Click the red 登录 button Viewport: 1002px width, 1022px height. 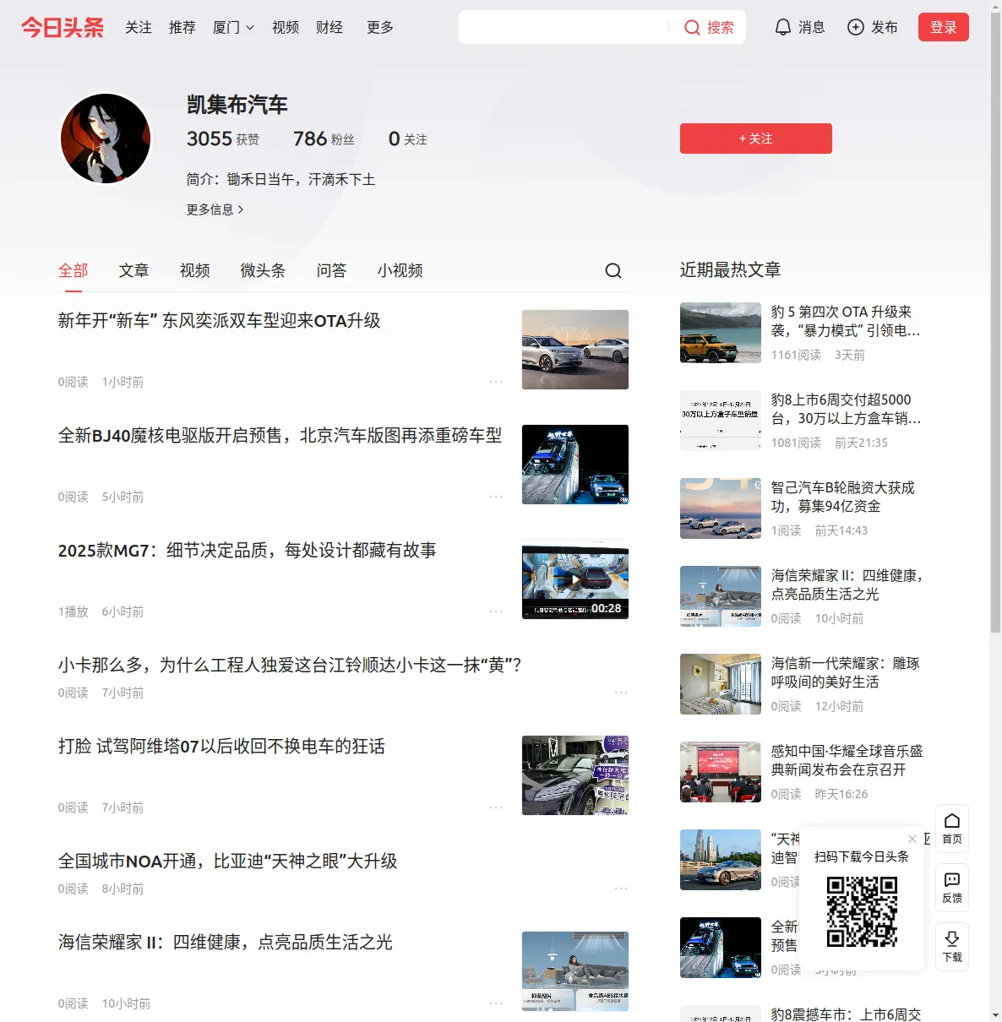[x=944, y=27]
